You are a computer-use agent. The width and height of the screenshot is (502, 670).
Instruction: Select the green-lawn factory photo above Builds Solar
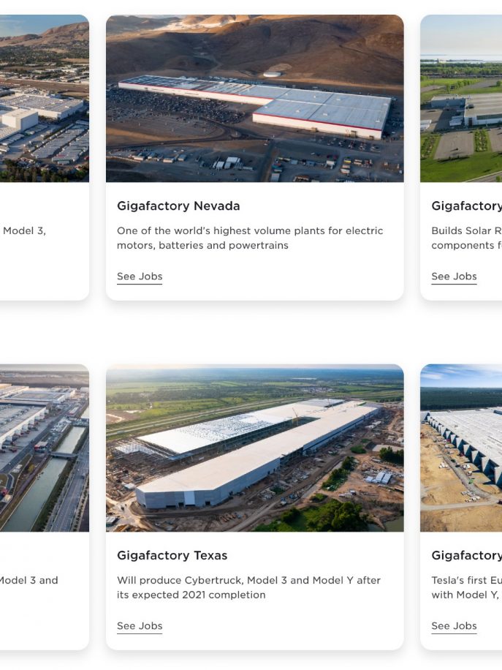pos(461,99)
